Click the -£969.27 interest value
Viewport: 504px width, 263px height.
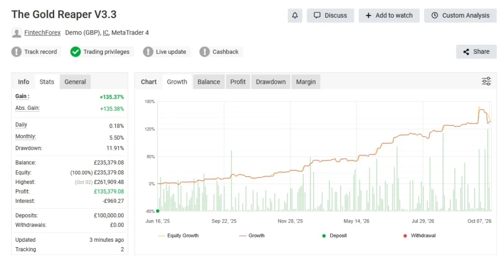113,201
